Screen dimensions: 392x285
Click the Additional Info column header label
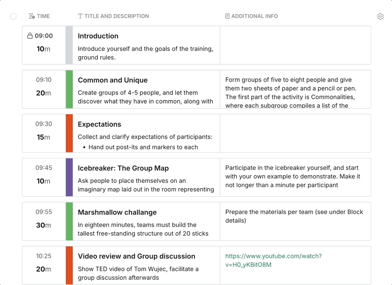click(254, 16)
